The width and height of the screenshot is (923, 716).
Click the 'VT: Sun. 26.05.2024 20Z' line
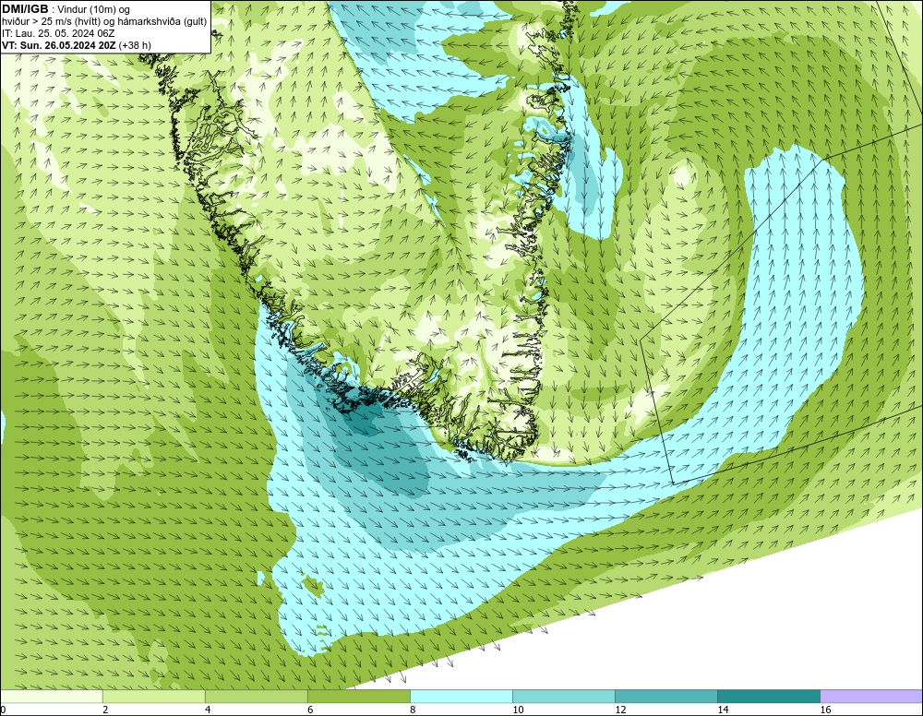(59, 45)
